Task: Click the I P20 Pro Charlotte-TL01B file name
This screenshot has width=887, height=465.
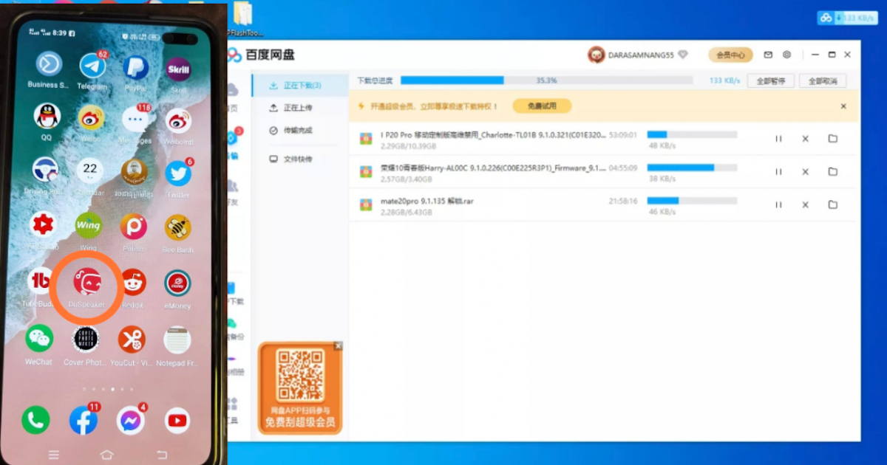Action: (493, 135)
